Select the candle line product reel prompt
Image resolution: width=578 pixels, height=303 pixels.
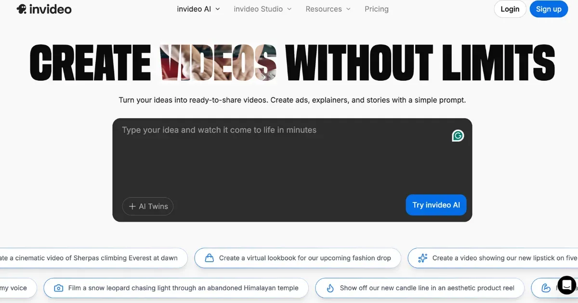point(420,288)
